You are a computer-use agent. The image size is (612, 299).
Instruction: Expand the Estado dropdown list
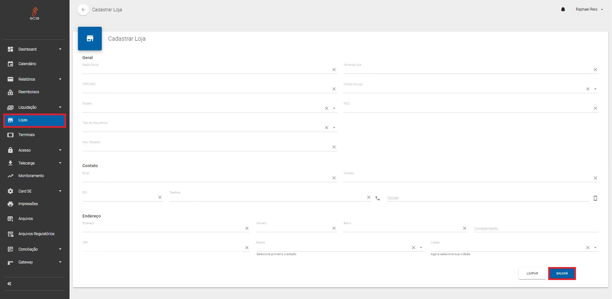pyautogui.click(x=421, y=248)
